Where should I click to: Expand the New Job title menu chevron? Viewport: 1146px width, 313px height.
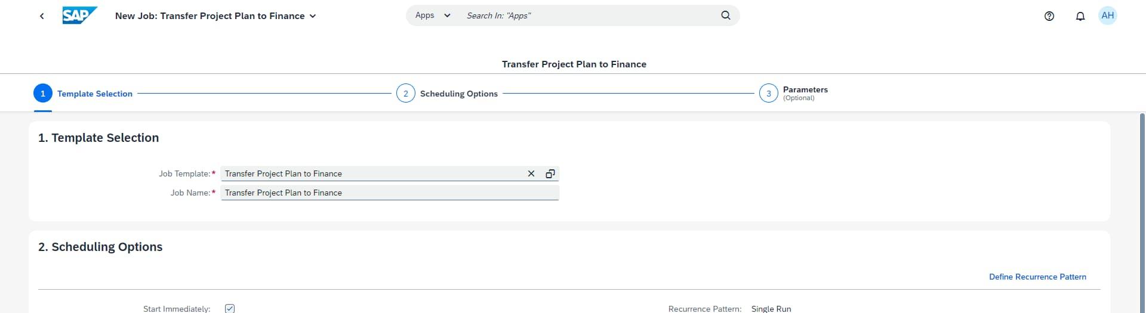tap(312, 16)
